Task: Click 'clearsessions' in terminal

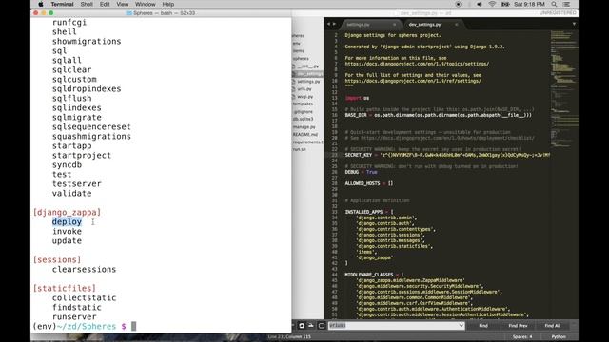Action: (x=84, y=270)
